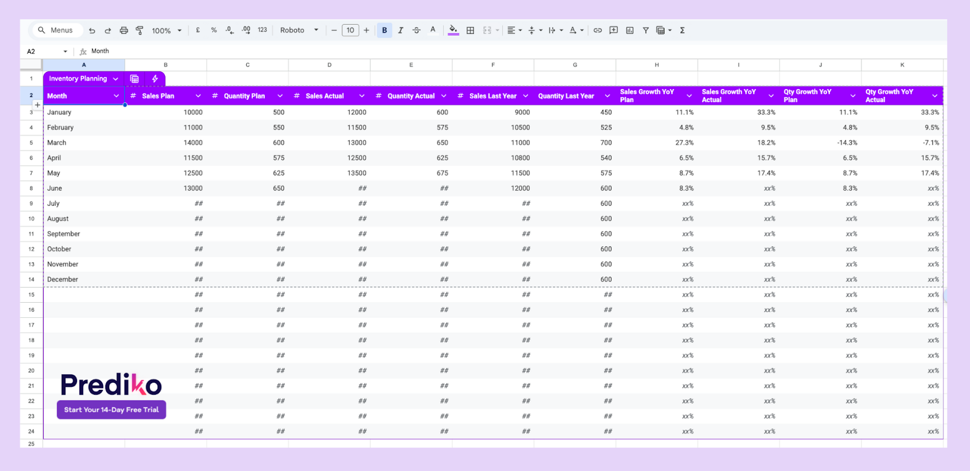Click the undo arrow icon
This screenshot has height=471, width=970.
click(x=92, y=30)
